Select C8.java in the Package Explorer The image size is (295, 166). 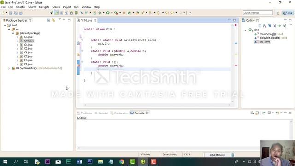[x=28, y=60]
